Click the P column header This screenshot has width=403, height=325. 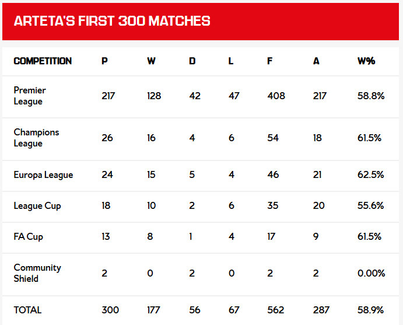(104, 61)
